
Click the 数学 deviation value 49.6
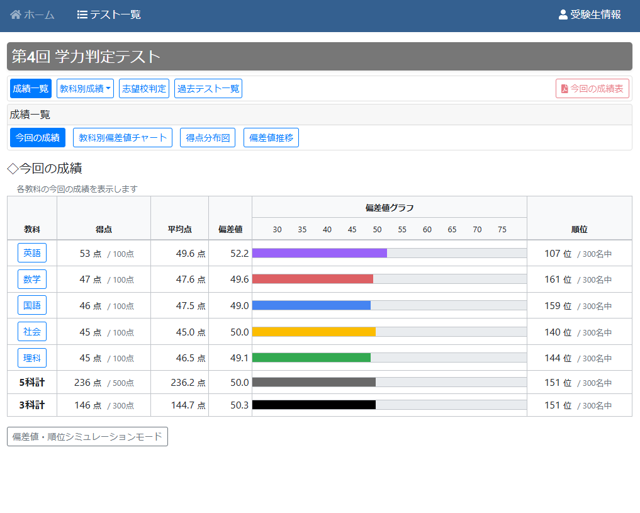[240, 279]
